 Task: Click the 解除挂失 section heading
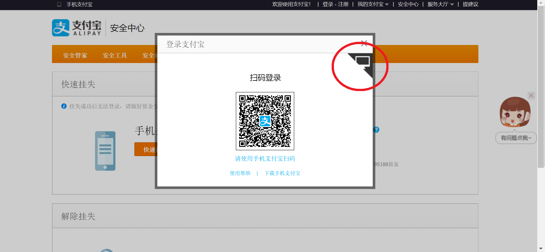coord(78,216)
